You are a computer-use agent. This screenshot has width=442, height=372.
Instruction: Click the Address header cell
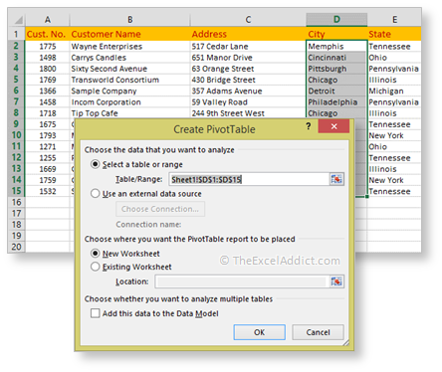point(248,34)
